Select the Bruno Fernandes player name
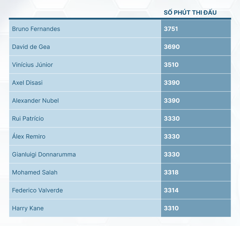This screenshot has height=226, width=240. pos(36,29)
